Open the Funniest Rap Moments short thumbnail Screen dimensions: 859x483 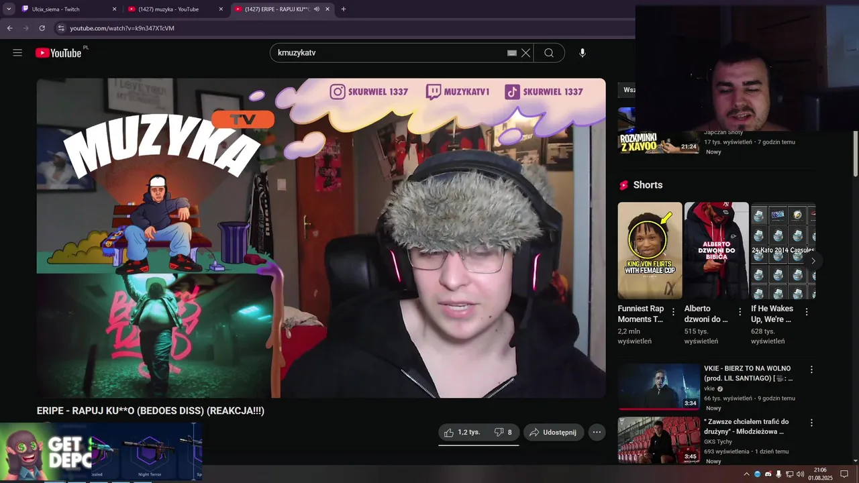650,250
